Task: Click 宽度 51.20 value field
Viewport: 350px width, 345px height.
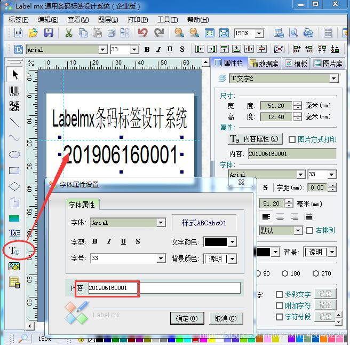Action: click(x=276, y=106)
